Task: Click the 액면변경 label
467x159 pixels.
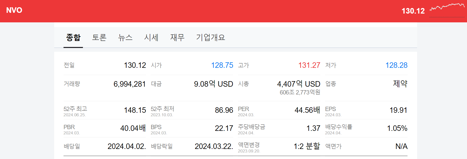Action: pos(249,145)
